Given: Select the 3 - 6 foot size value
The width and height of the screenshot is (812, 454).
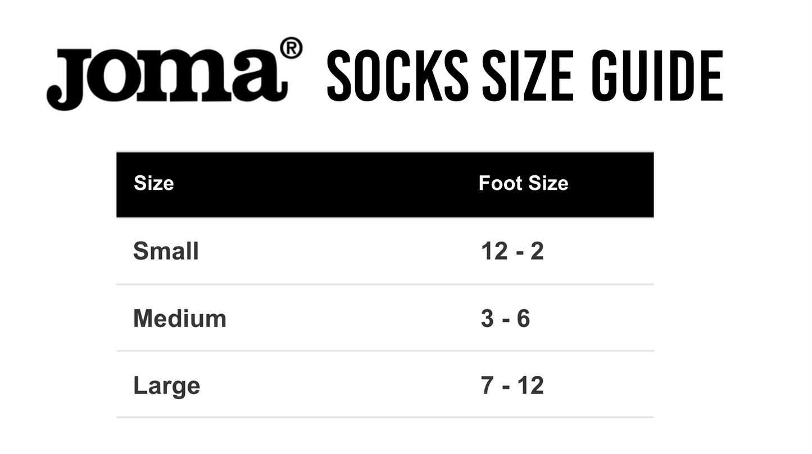Looking at the screenshot, I should pyautogui.click(x=505, y=319).
